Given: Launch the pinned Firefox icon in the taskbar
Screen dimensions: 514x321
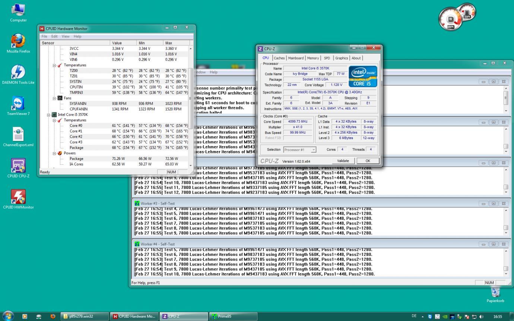Looking at the screenshot, I should (x=53, y=317).
